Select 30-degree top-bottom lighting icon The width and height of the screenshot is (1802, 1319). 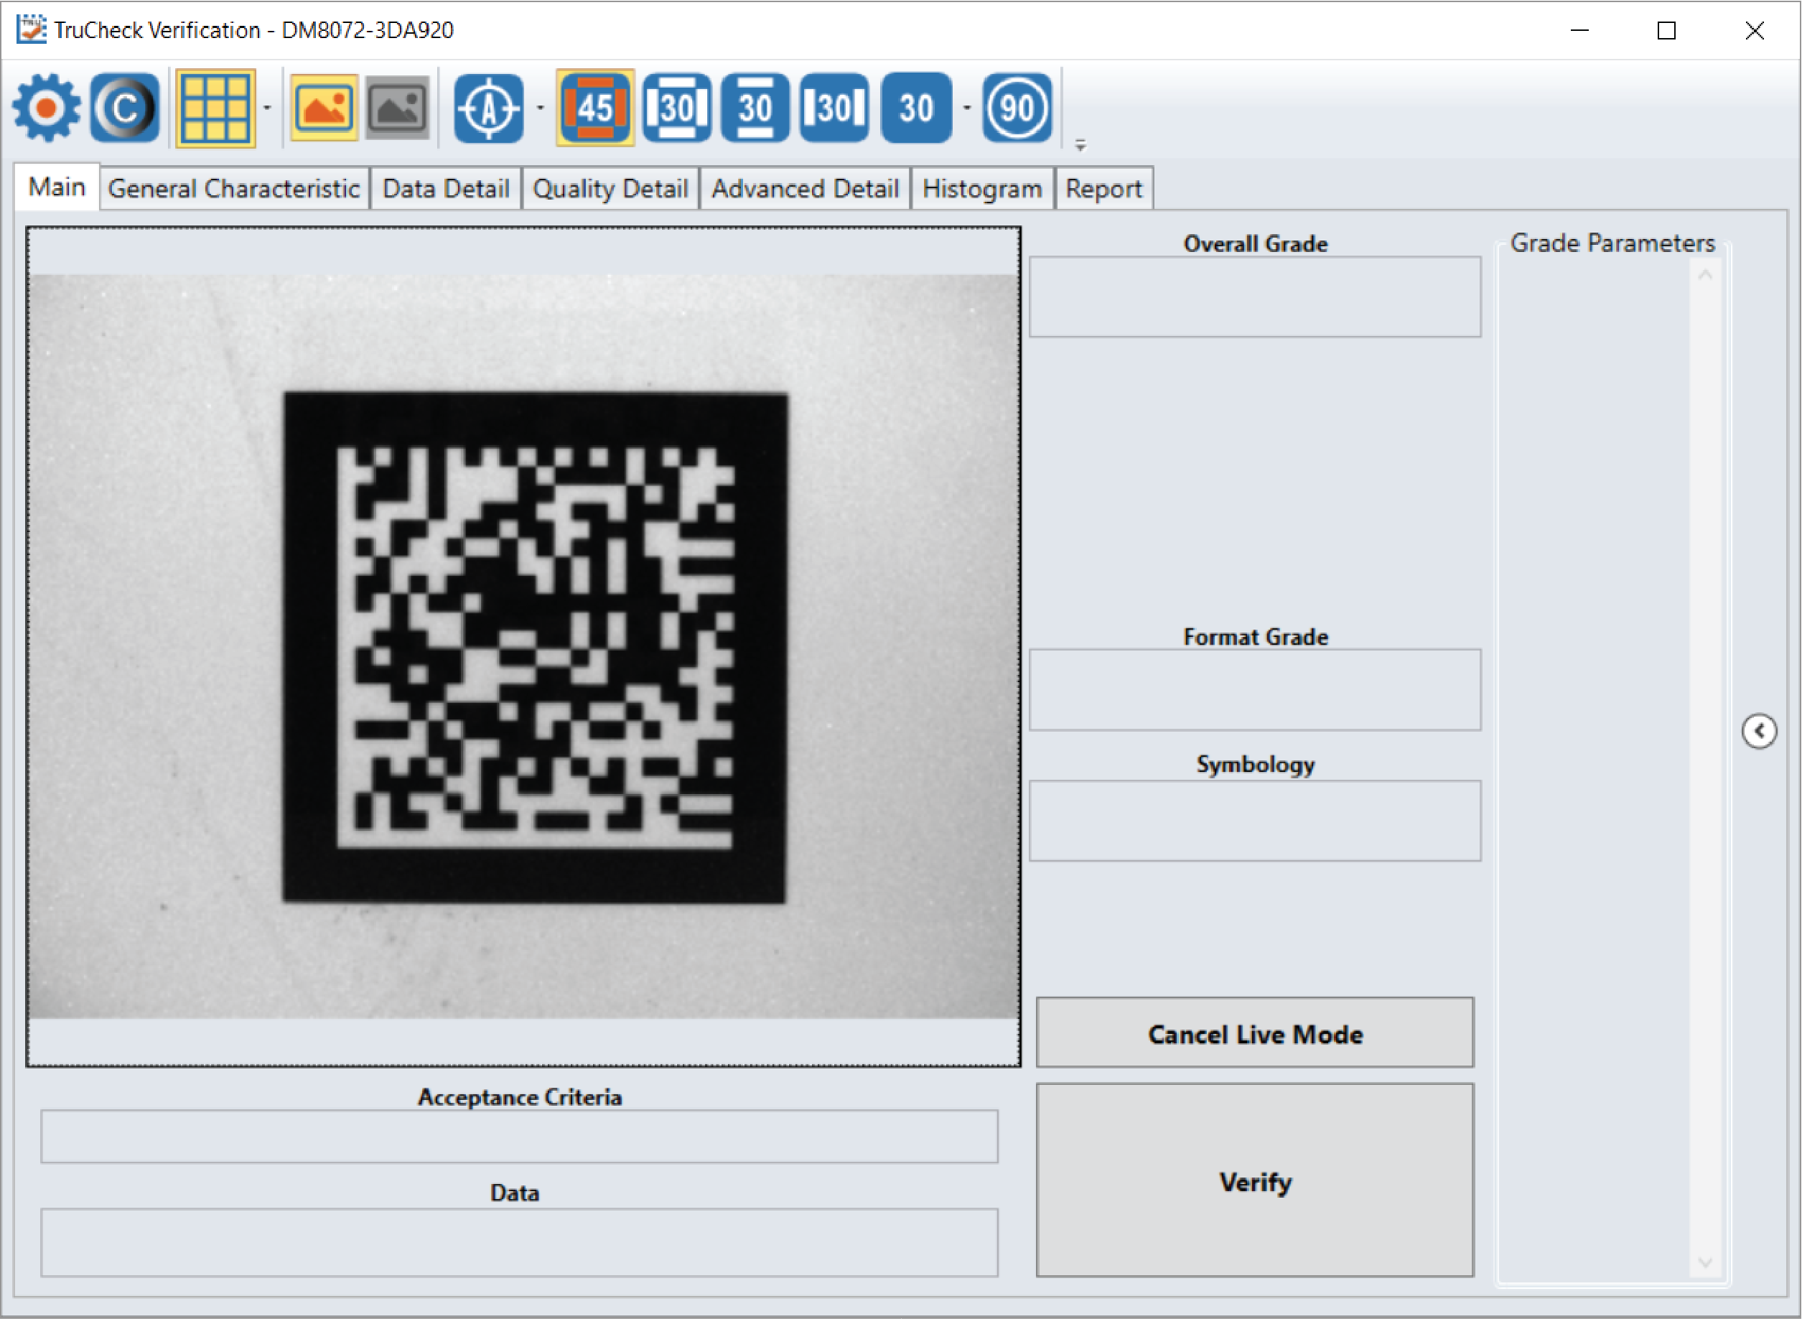(755, 108)
